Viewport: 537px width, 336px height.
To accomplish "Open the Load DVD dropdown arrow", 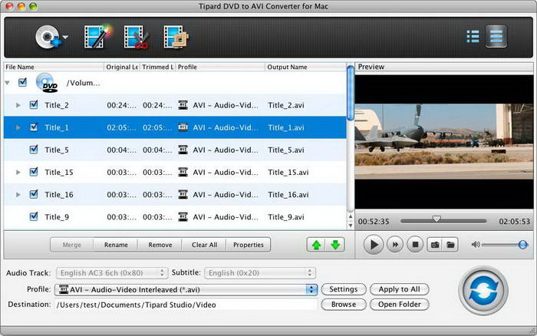I will click(x=65, y=37).
